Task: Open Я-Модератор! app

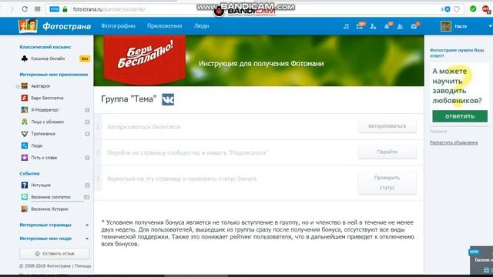Action: 45,110
